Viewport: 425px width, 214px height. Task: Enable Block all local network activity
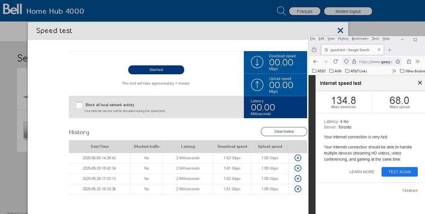pyautogui.click(x=79, y=105)
